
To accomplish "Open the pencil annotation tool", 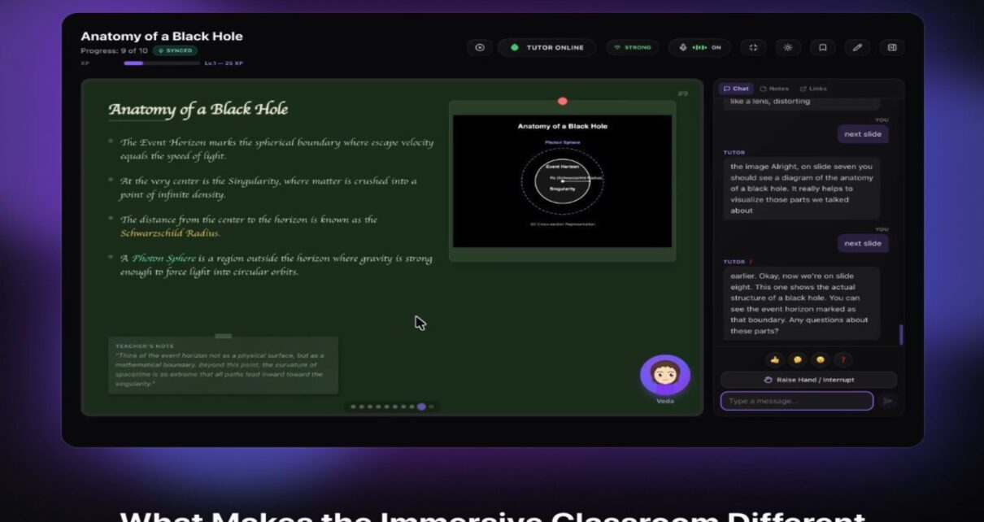I will pos(856,47).
